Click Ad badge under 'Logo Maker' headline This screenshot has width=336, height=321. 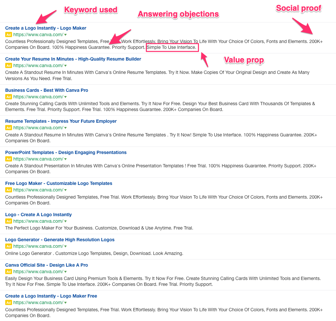[8, 35]
